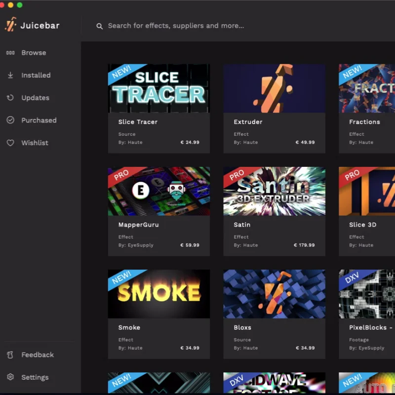
Task: Open the Smoke thumbnail image
Action: (158, 294)
